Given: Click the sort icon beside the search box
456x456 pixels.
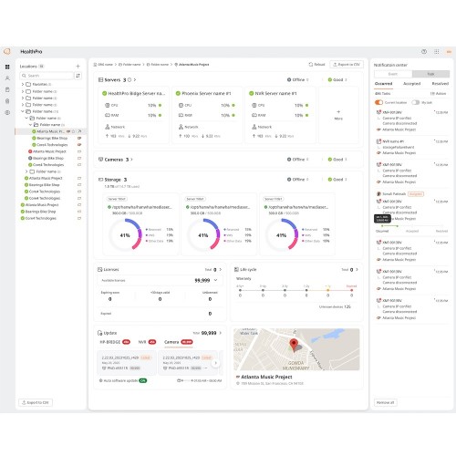Looking at the screenshot, I should [78, 76].
